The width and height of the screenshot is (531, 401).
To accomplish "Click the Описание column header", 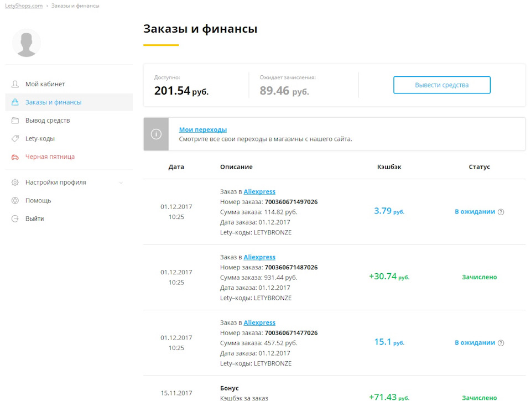I will (236, 167).
